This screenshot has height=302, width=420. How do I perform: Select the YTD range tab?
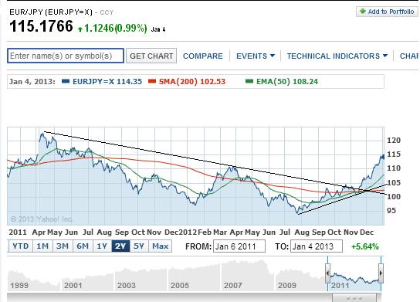click(21, 246)
